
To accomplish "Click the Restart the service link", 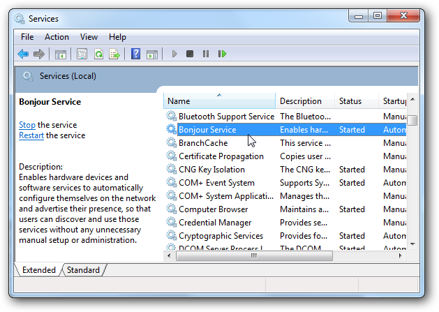I will click(x=31, y=135).
